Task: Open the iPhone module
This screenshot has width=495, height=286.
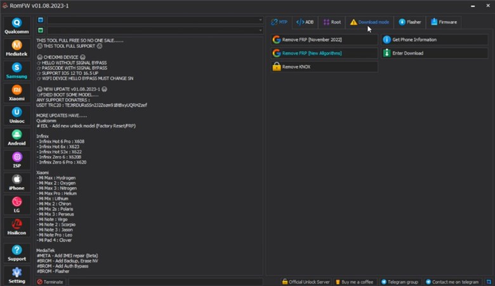Action: (x=16, y=183)
